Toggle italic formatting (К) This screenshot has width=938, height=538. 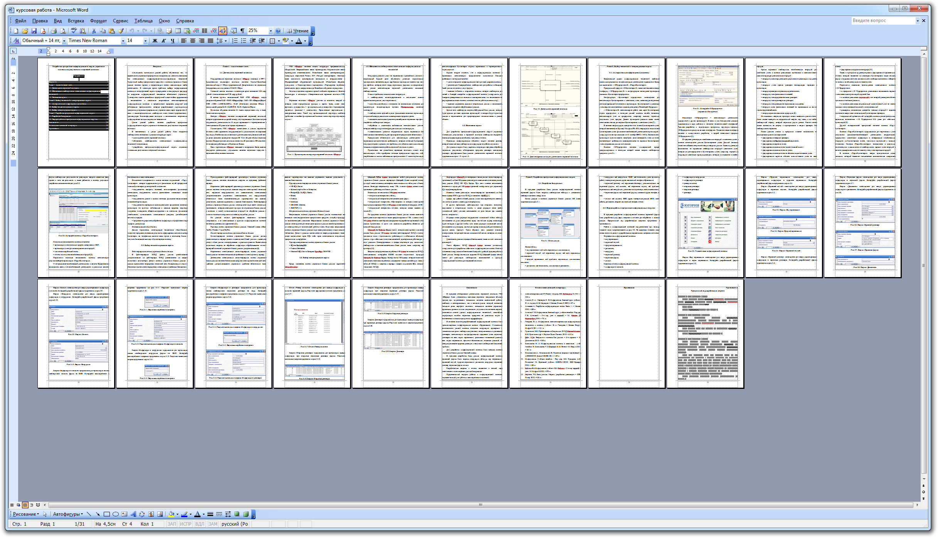[164, 41]
